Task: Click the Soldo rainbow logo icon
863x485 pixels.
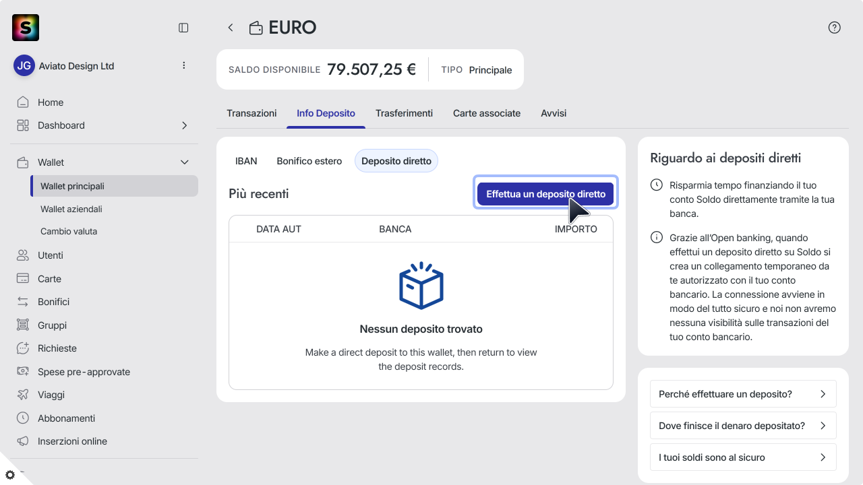Action: tap(26, 28)
